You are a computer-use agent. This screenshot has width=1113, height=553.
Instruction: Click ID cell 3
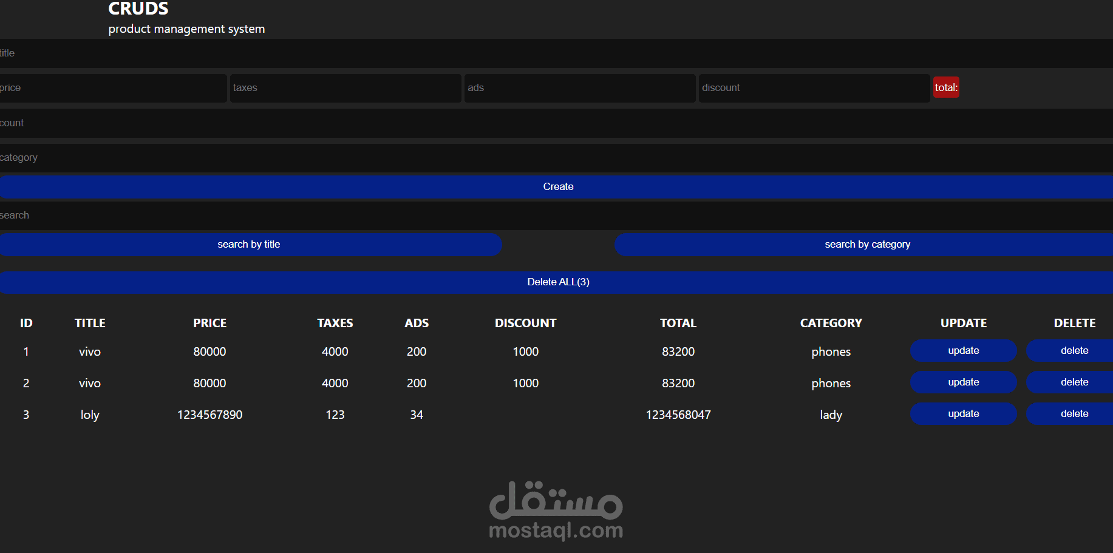point(26,415)
